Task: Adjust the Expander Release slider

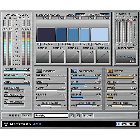Action: point(51,97)
